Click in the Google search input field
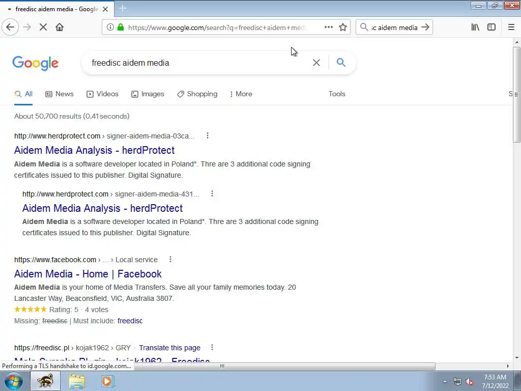 [x=199, y=63]
